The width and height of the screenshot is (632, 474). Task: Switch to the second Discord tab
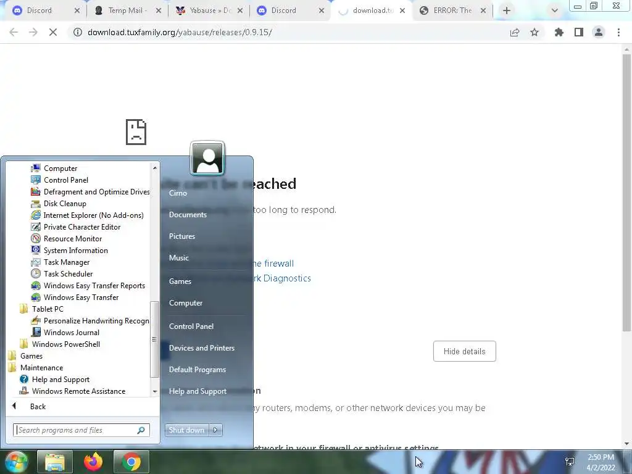click(x=283, y=10)
